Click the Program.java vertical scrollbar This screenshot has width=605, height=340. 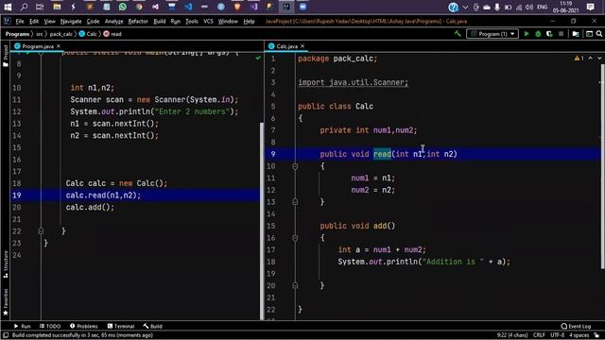pos(262,221)
